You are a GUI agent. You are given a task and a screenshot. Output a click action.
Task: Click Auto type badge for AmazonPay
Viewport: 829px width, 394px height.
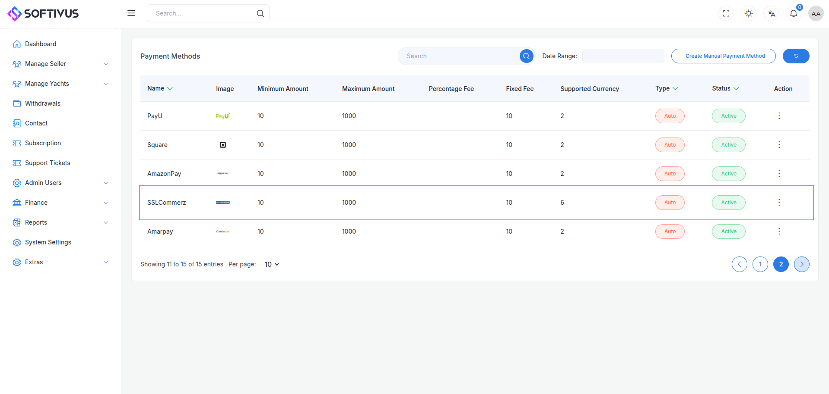[x=670, y=174]
